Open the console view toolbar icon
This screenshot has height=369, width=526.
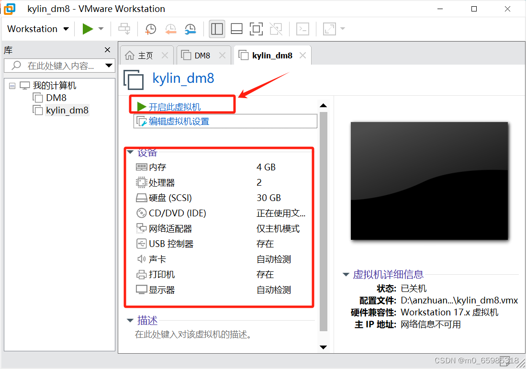(302, 29)
